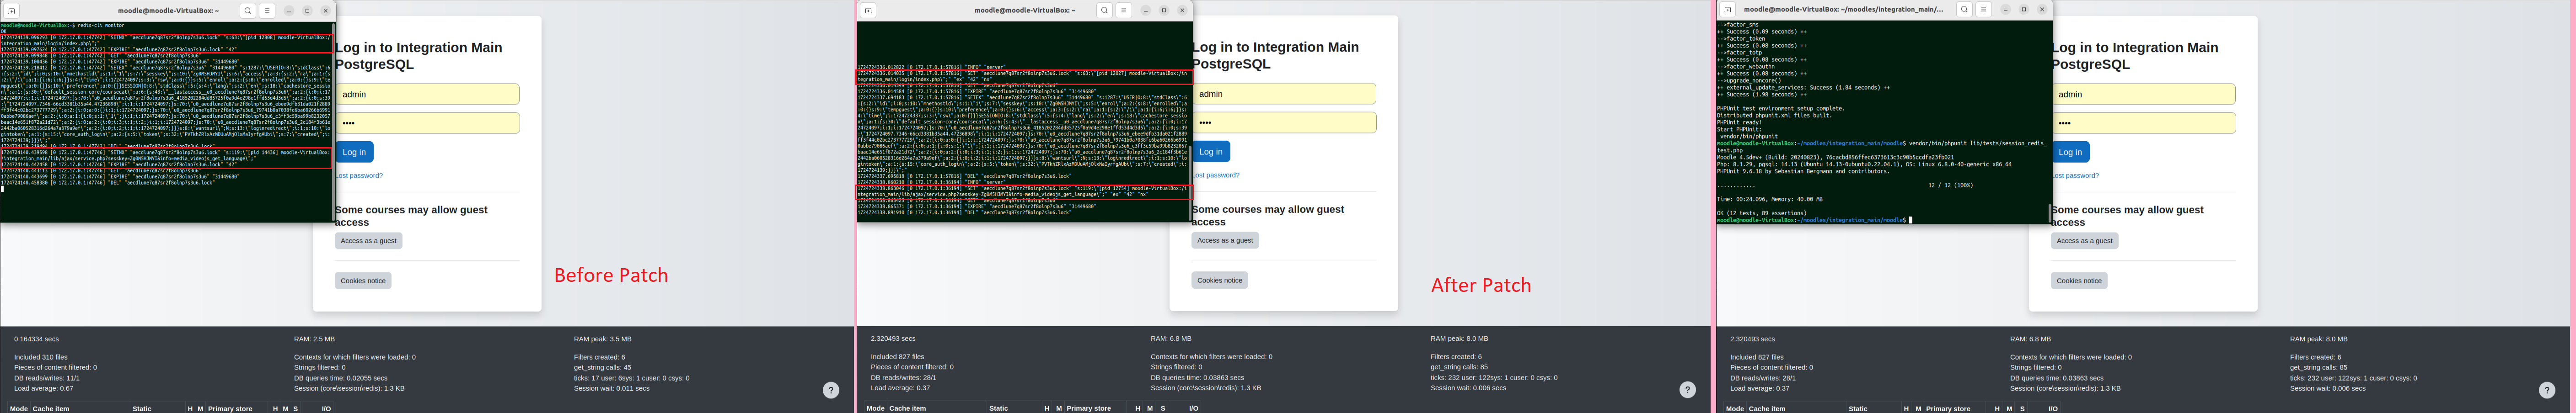Click "2.320493 secs" in the After Patch footer
The width and height of the screenshot is (2576, 413).
(x=893, y=339)
